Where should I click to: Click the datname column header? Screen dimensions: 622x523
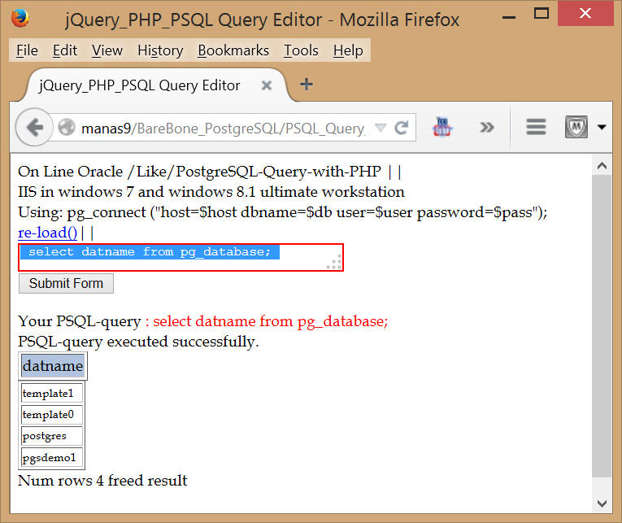coord(53,366)
